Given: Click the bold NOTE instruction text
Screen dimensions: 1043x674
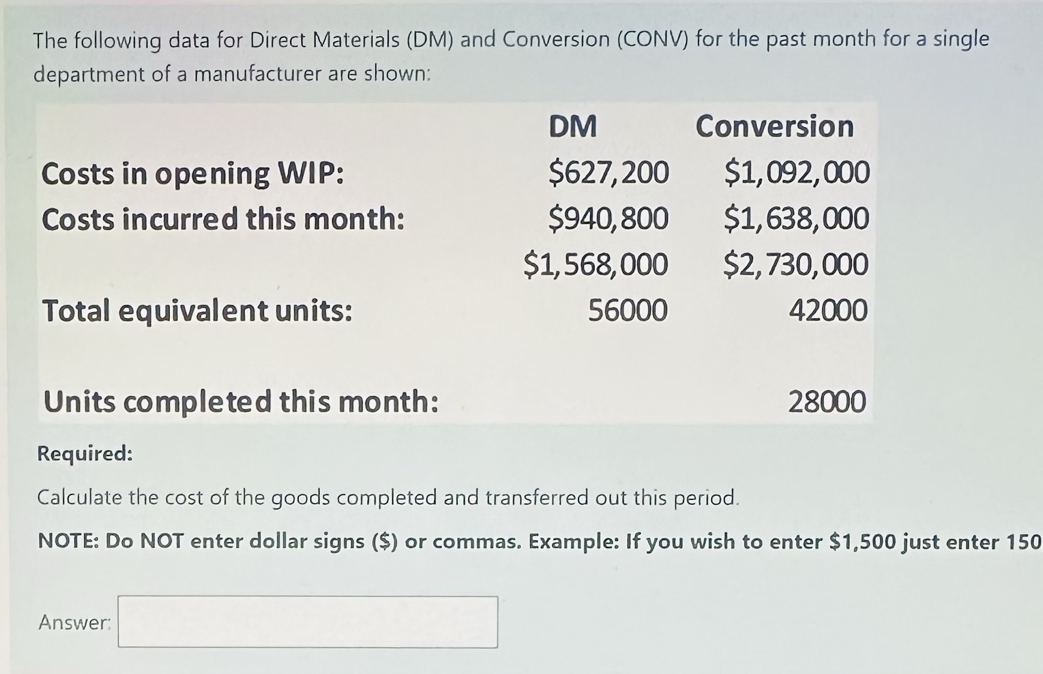Looking at the screenshot, I should (522, 541).
